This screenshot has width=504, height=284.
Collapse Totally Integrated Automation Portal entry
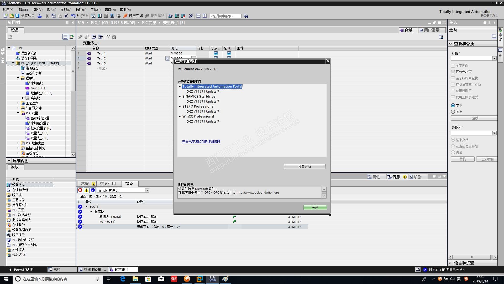[180, 87]
